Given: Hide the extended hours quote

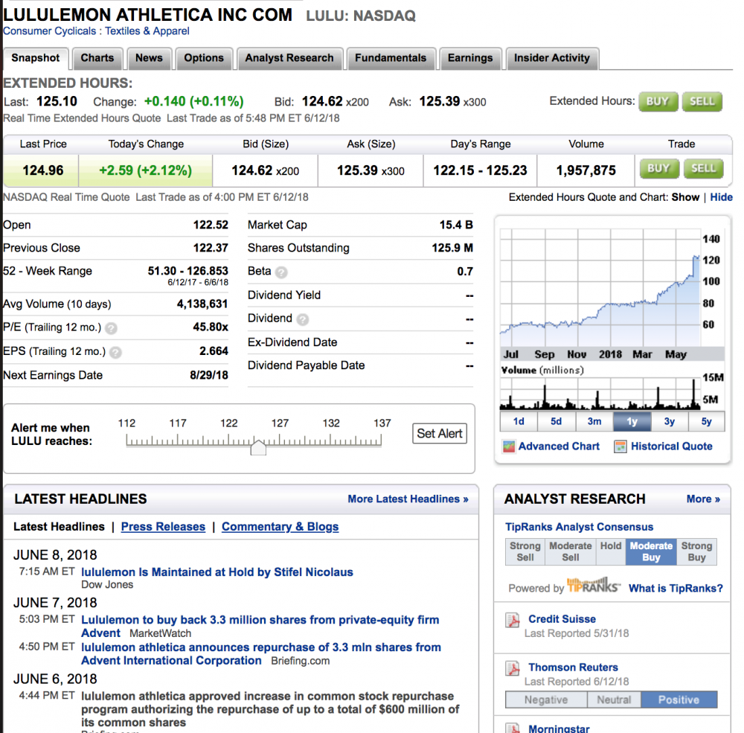Looking at the screenshot, I should pos(721,197).
